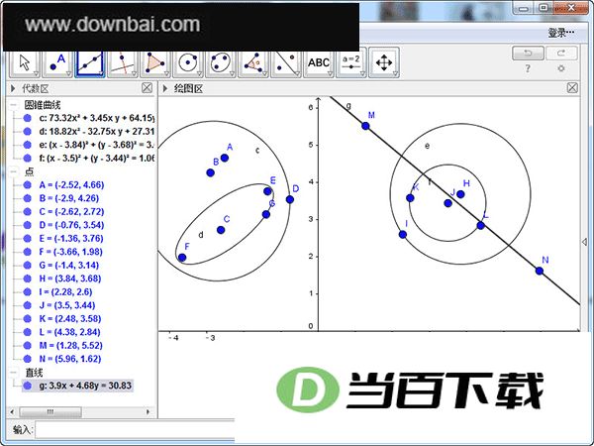This screenshot has height=446, width=594.
Task: Click the algebra panel horizontal scrollbar thumb
Action: point(50,411)
